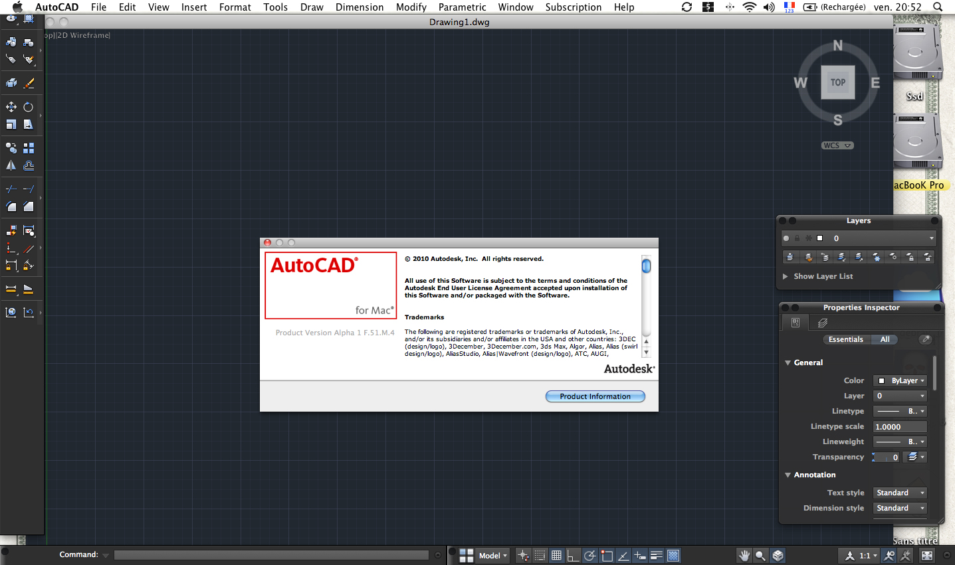Open the Modify menu
The image size is (955, 565).
[411, 7]
